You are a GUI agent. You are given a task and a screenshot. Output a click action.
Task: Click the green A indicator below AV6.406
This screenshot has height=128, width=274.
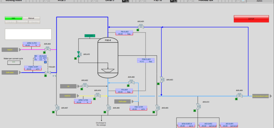point(105,112)
